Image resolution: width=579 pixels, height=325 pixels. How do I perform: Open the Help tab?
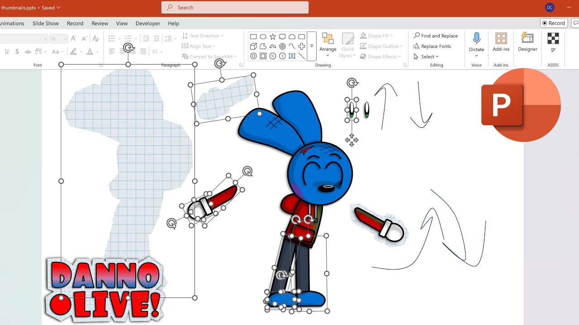174,23
